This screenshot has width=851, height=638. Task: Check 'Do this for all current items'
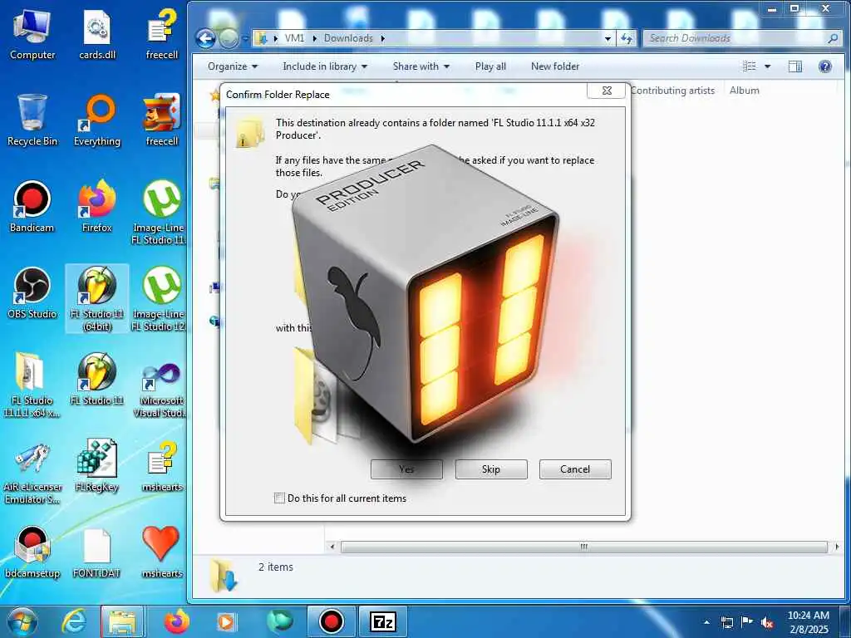pos(279,498)
